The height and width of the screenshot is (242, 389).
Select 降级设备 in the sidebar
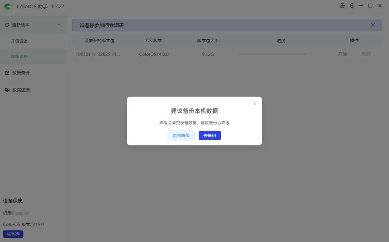click(19, 57)
